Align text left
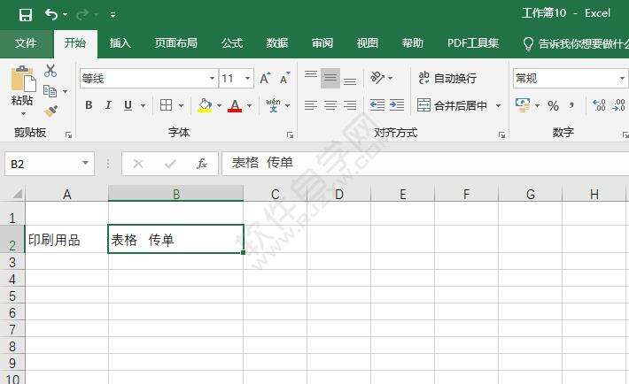Image resolution: width=629 pixels, height=384 pixels. (311, 105)
